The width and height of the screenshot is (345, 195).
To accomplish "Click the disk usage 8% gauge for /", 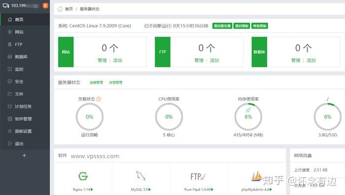I will 328,117.
